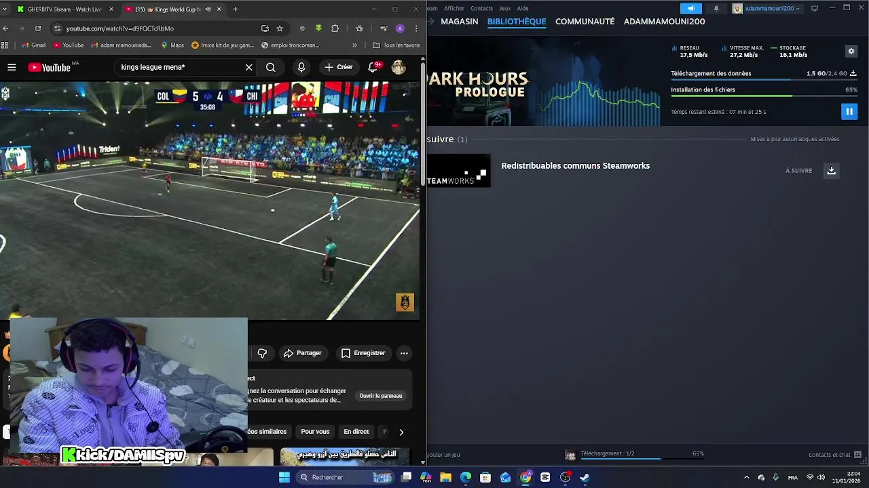Click the Enregistrer save button
The image size is (869, 488).
363,353
